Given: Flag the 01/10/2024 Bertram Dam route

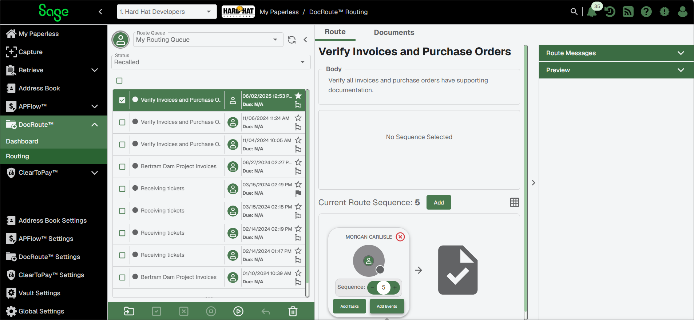Looking at the screenshot, I should click(298, 282).
